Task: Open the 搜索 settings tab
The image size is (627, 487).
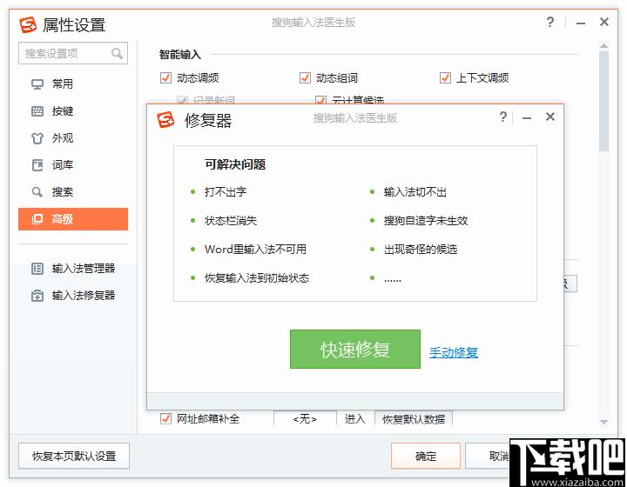Action: (63, 192)
